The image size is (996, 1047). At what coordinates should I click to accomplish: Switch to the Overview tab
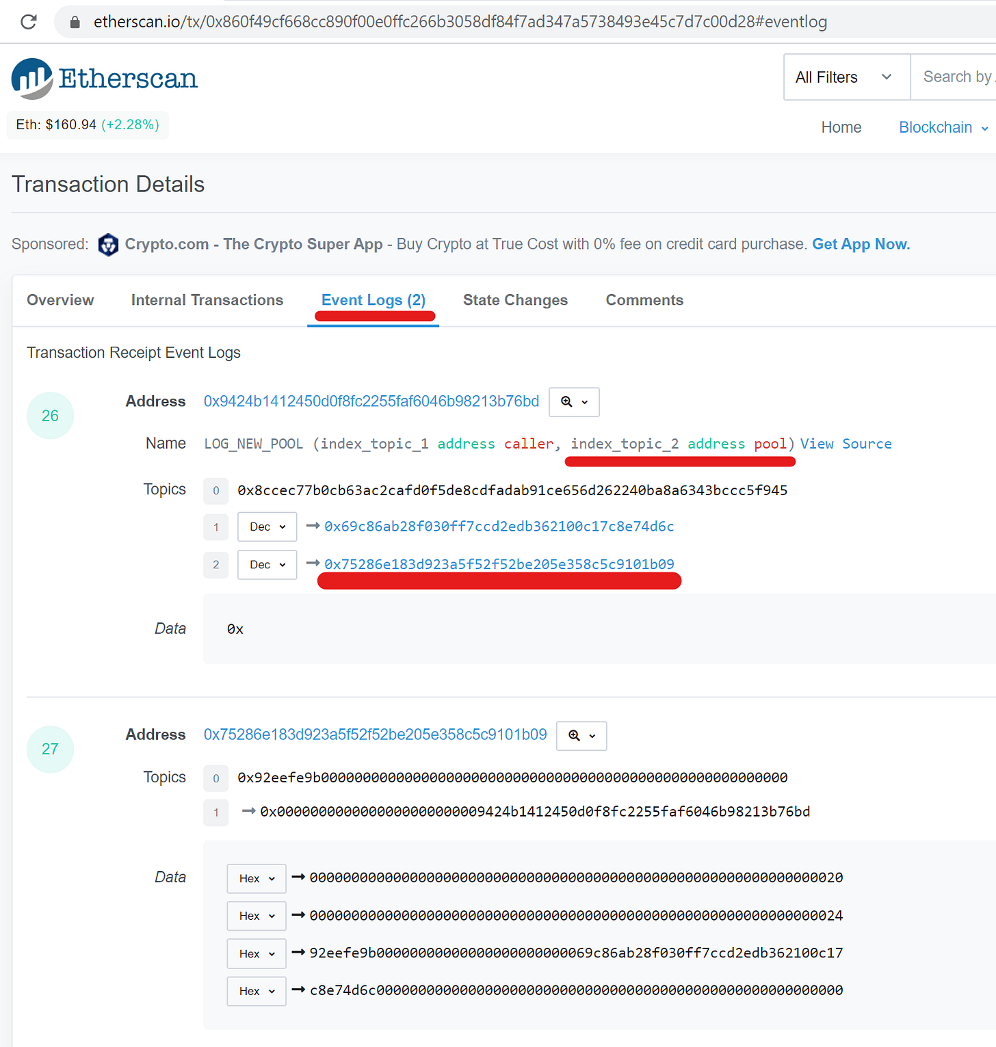60,300
